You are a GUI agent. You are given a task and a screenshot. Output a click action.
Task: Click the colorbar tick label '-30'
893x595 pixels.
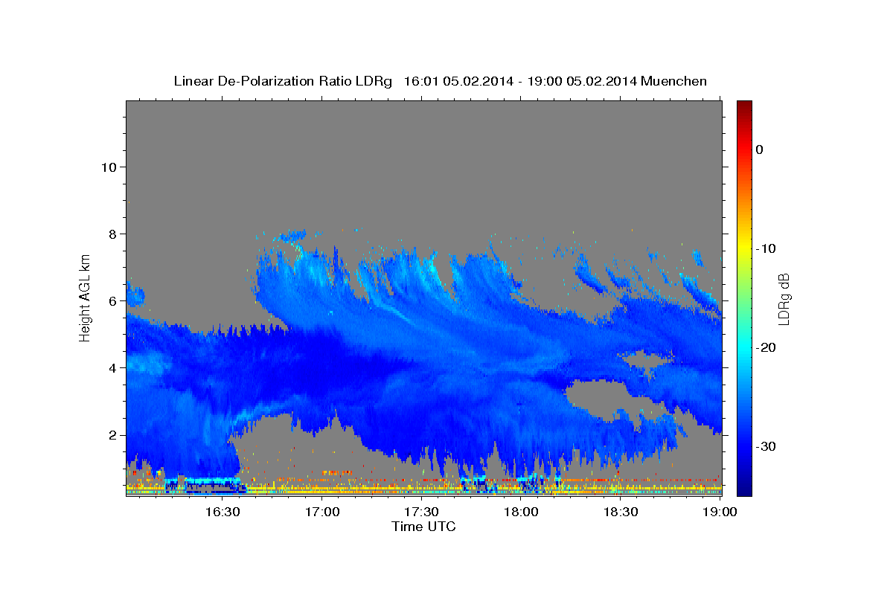[766, 446]
